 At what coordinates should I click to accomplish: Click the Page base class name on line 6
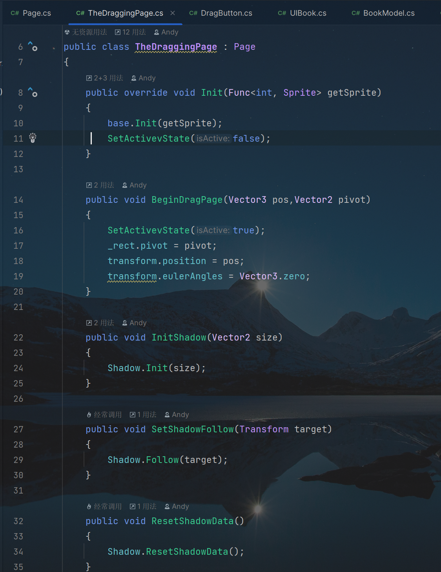point(245,47)
